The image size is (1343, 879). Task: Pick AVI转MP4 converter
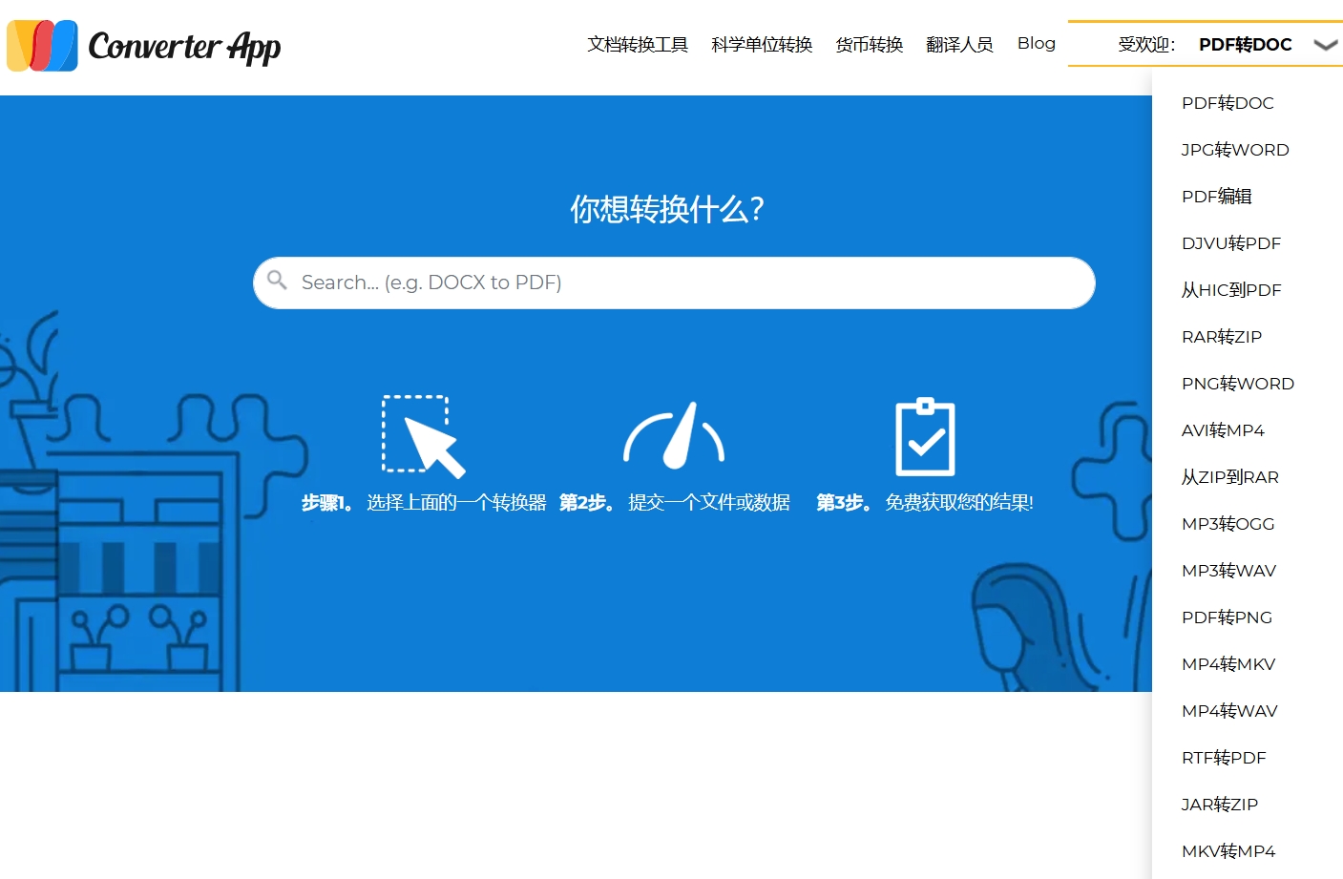(1223, 430)
